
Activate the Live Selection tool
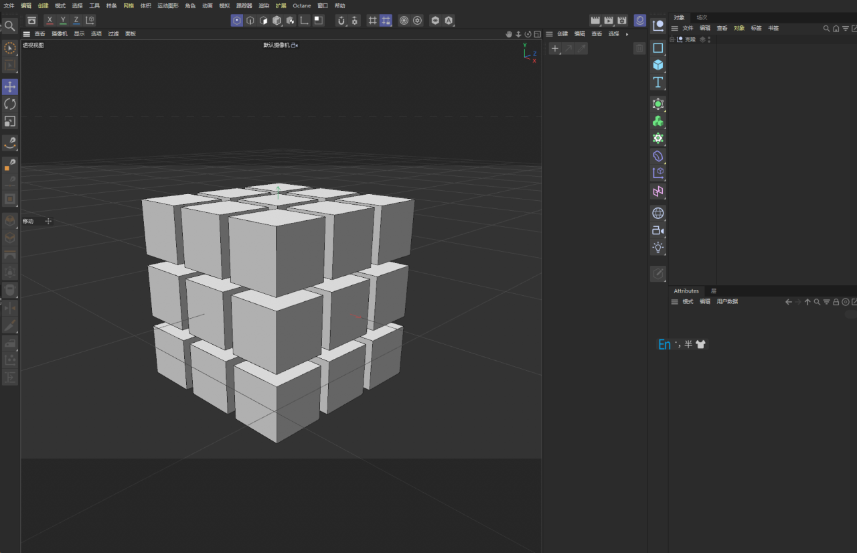tap(9, 48)
